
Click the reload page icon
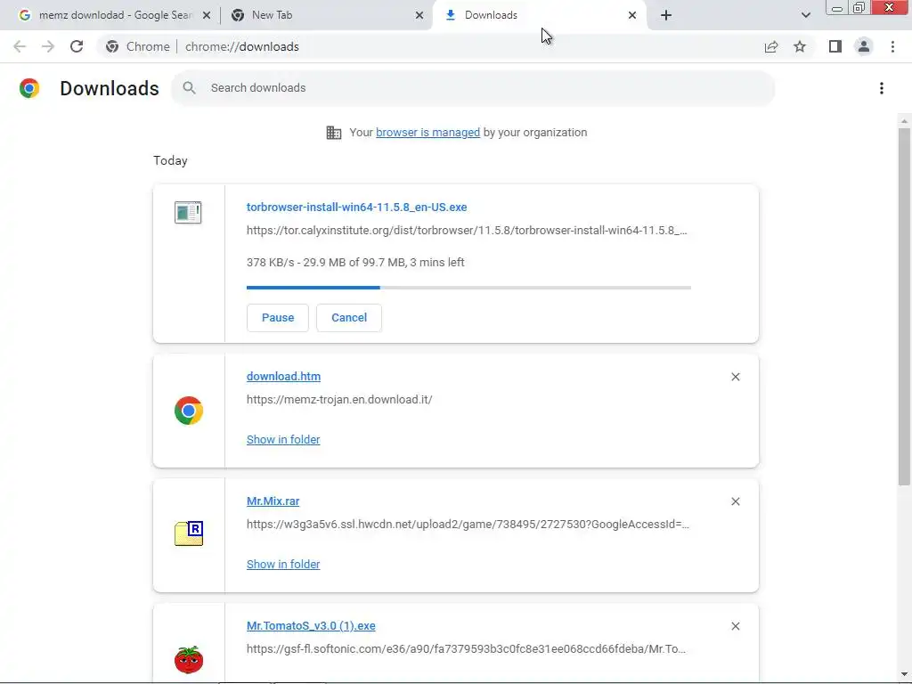pyautogui.click(x=77, y=46)
